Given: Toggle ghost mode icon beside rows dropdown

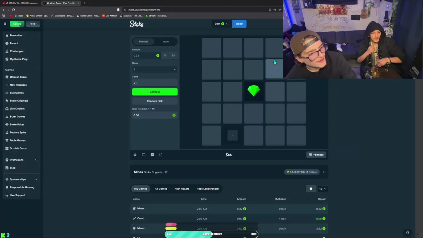Looking at the screenshot, I should 311,189.
